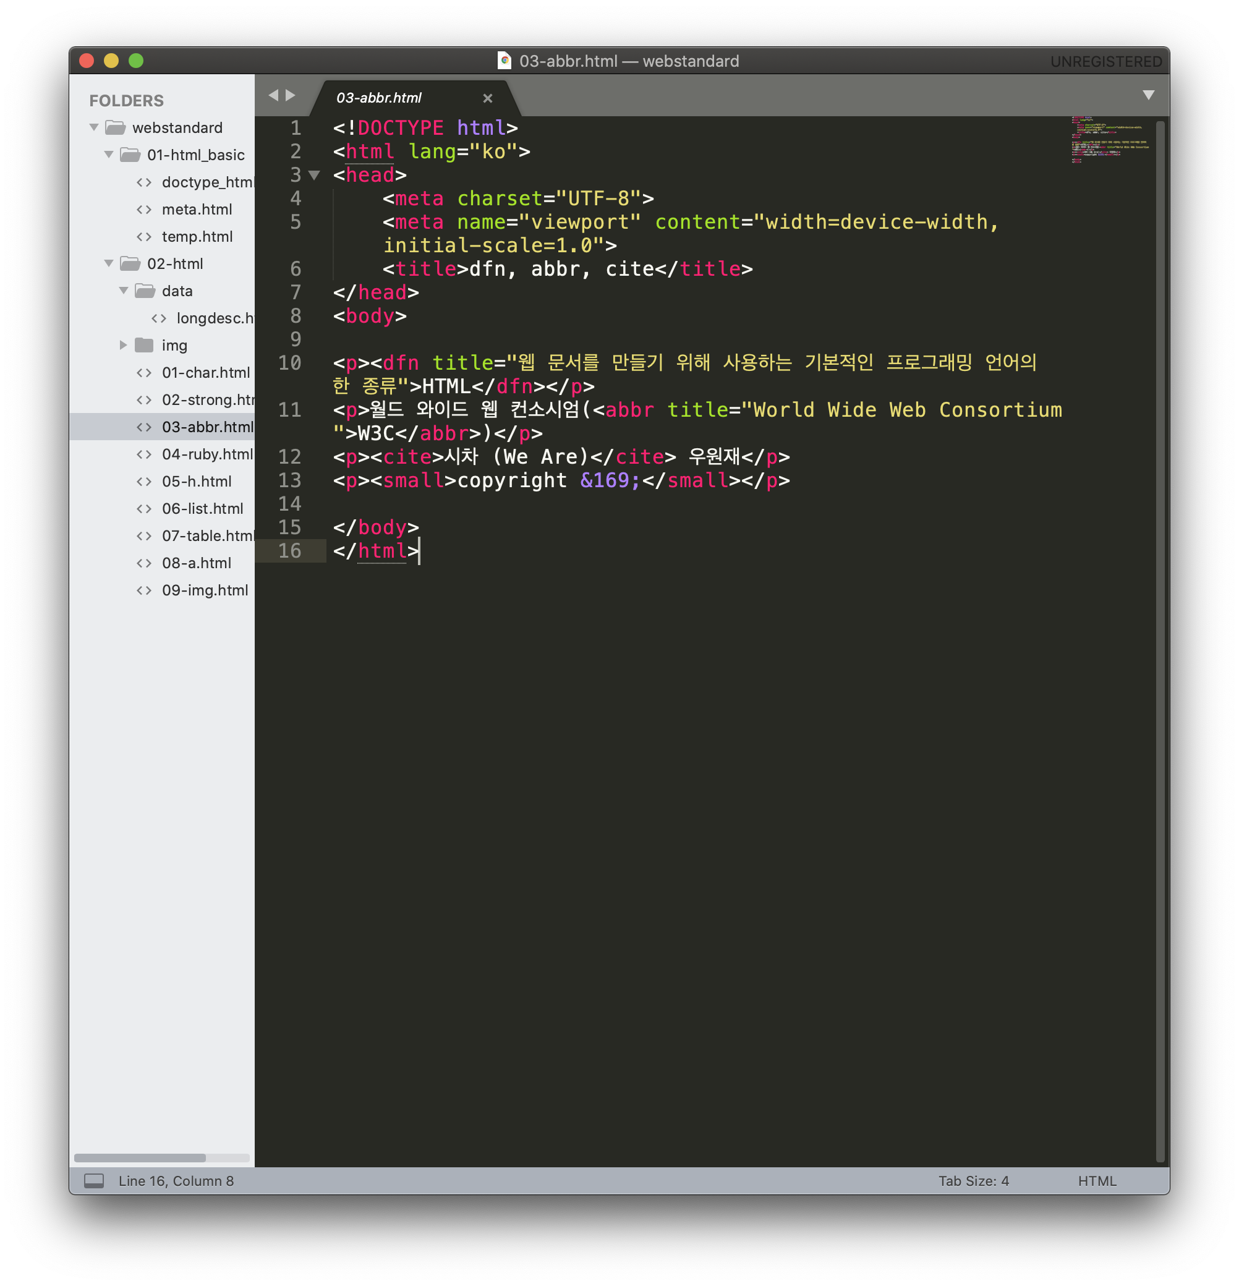Collapse the 01-html_basic folder
Viewport: 1239px width, 1286px height.
pyautogui.click(x=109, y=155)
